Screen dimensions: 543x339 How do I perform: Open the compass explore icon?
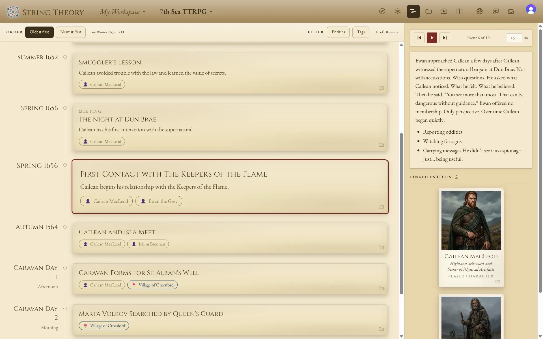382,11
